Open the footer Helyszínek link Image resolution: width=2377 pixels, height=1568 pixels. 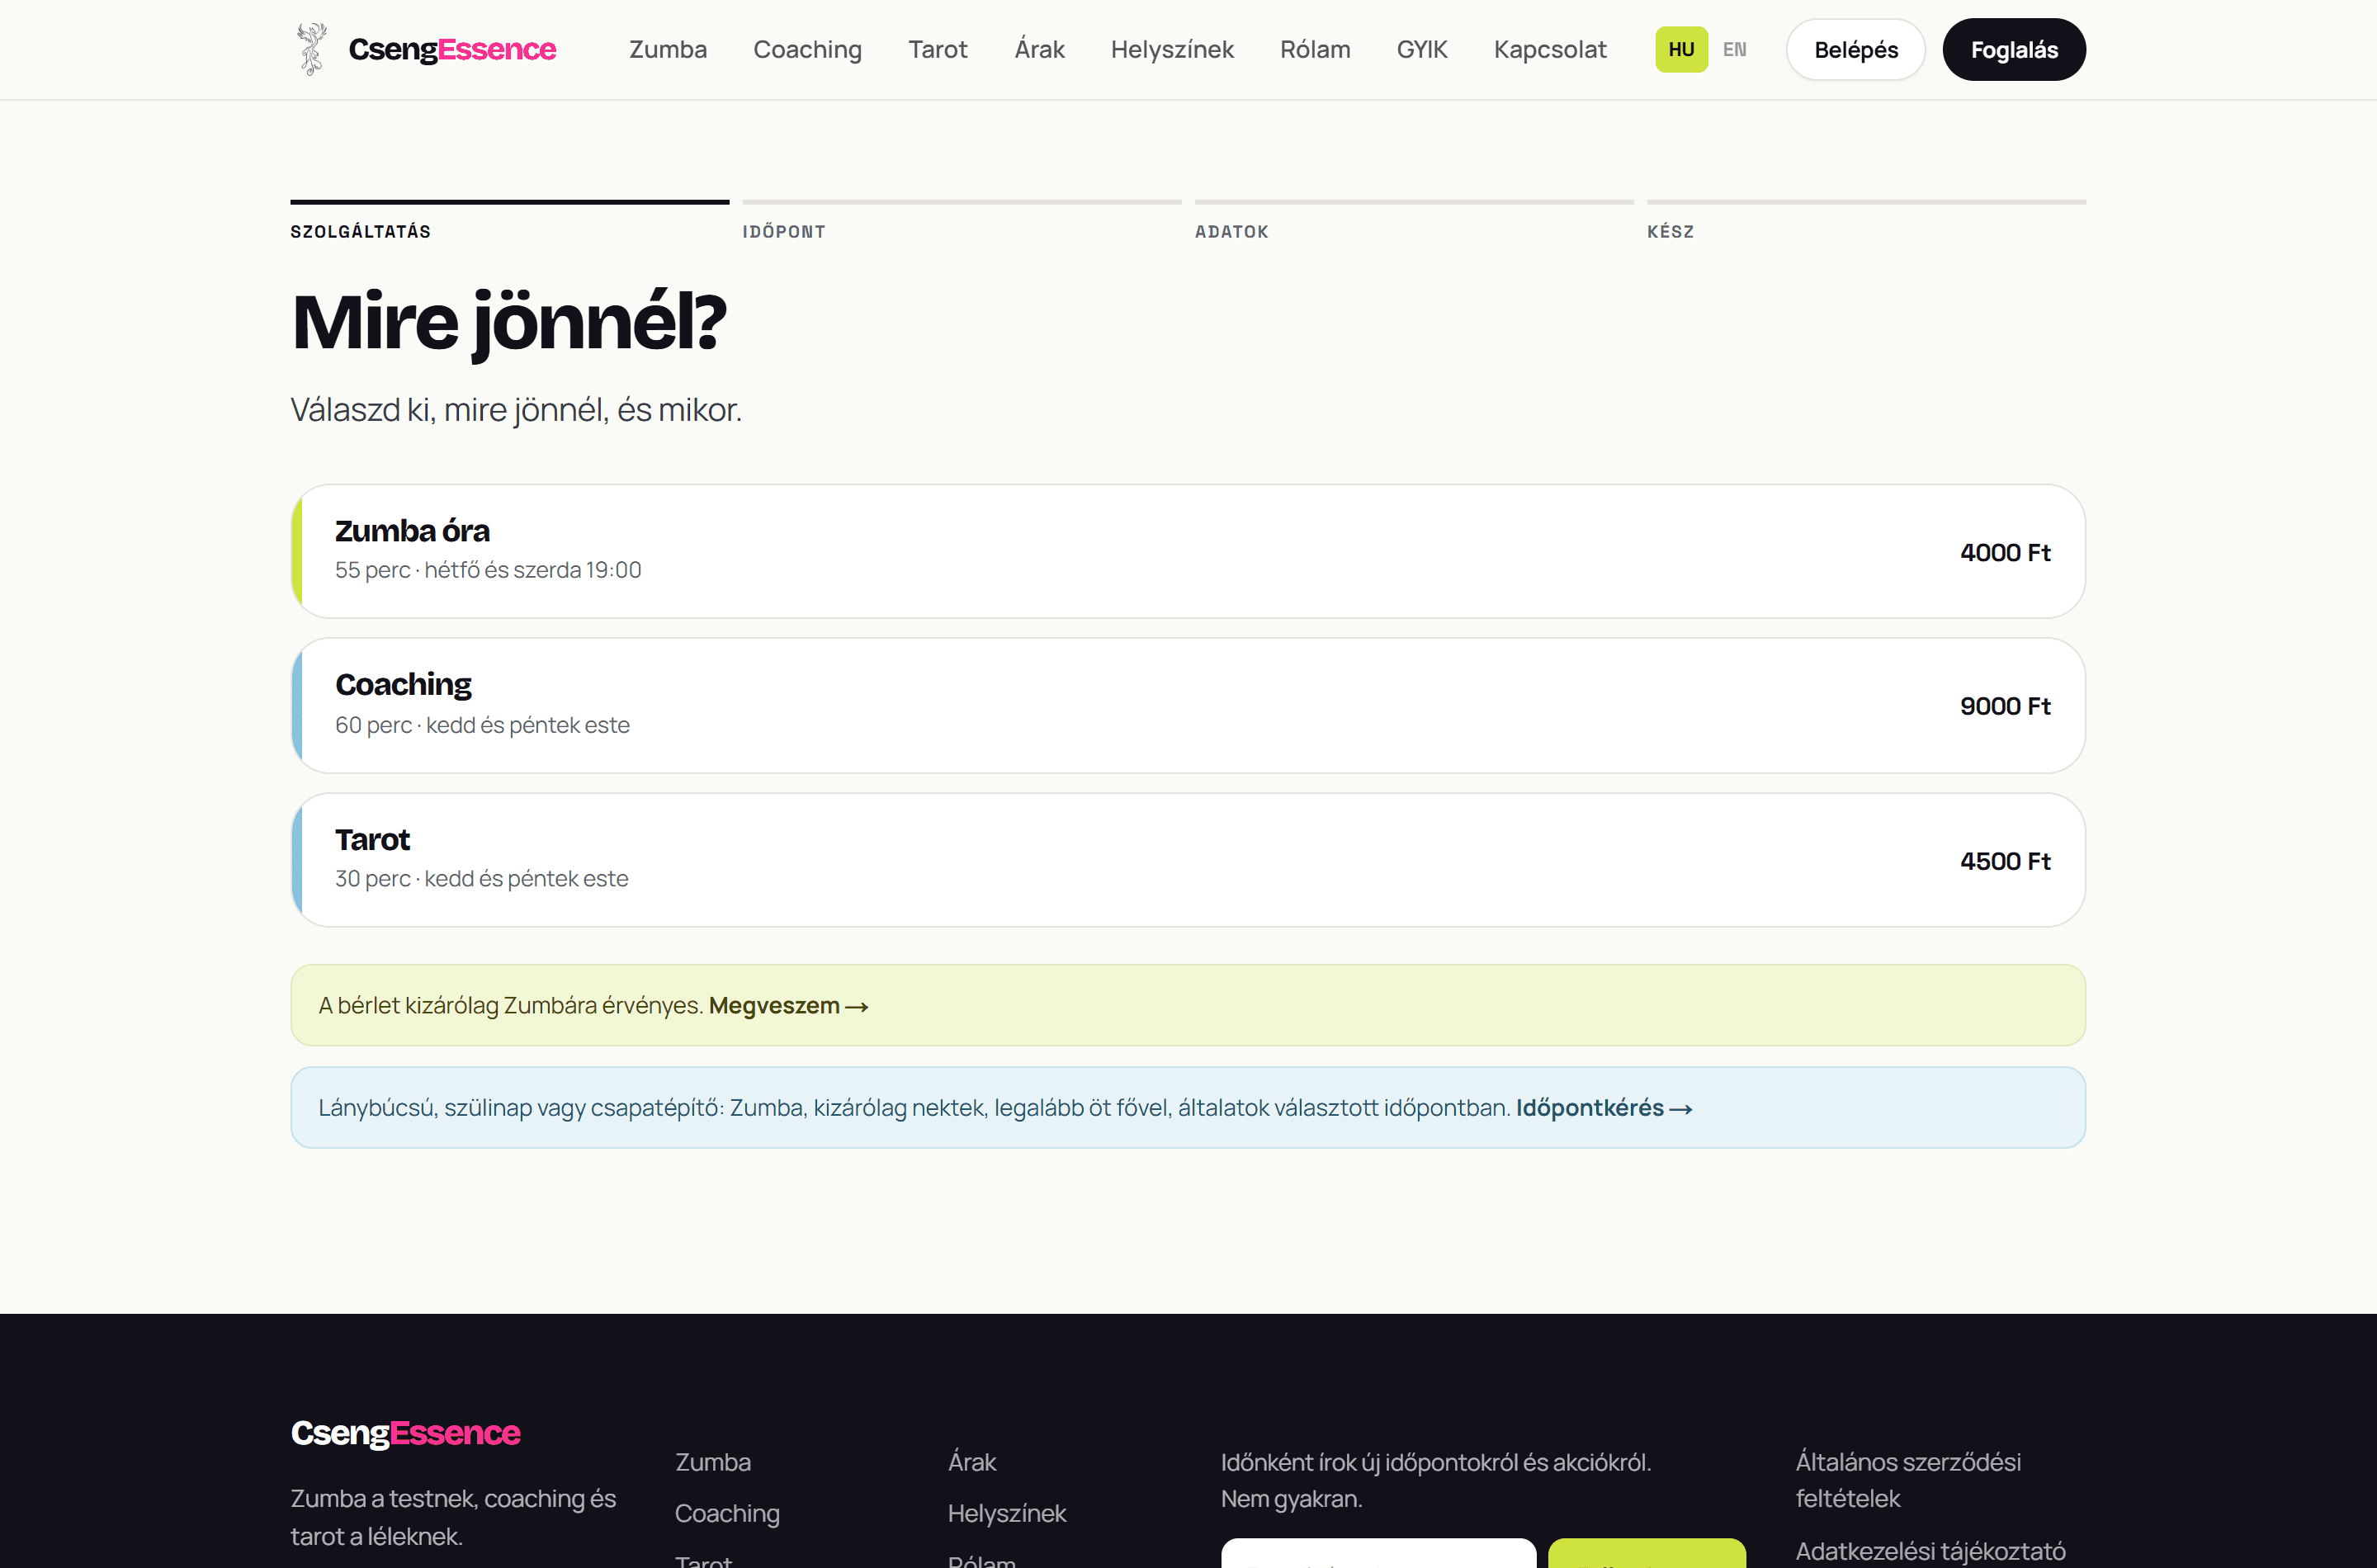pos(1007,1513)
